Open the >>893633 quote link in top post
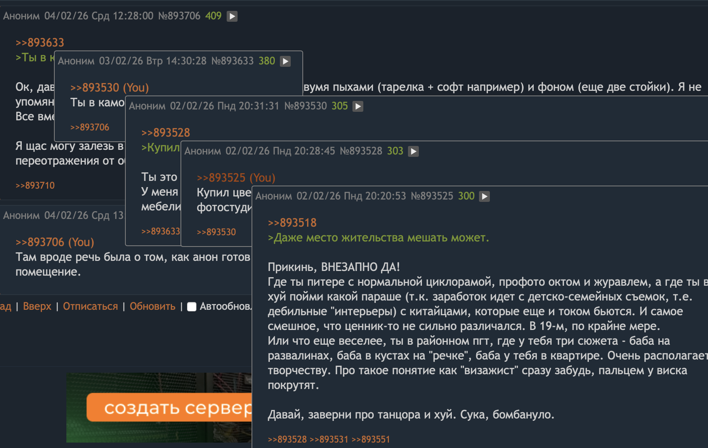The height and width of the screenshot is (448, 708). pos(40,42)
